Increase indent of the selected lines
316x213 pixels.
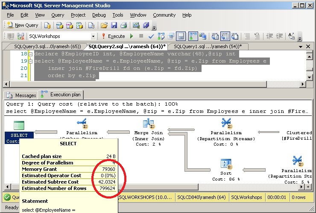coord(279,36)
